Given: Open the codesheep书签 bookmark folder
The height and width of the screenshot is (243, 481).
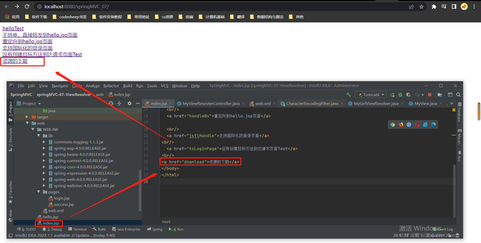Looking at the screenshot, I should [70, 17].
